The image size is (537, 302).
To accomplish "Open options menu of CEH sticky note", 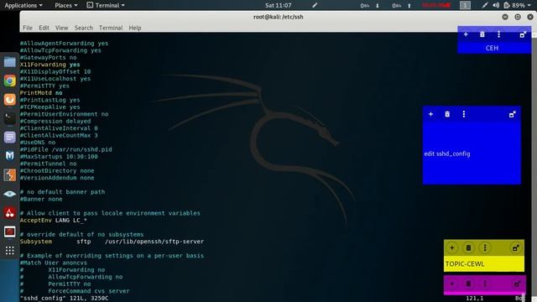I will click(x=498, y=34).
